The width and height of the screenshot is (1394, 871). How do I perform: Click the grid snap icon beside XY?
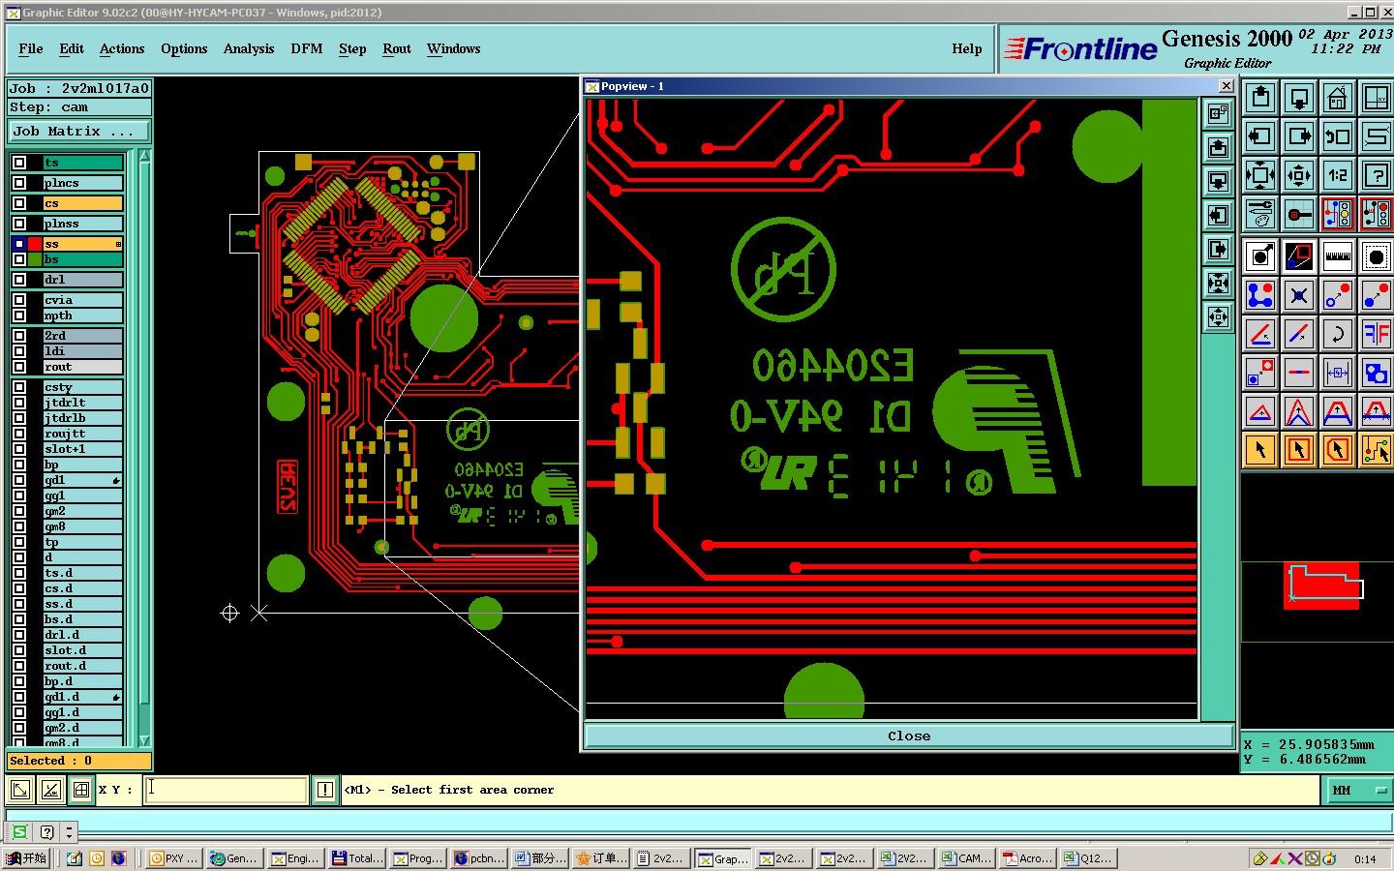point(81,790)
